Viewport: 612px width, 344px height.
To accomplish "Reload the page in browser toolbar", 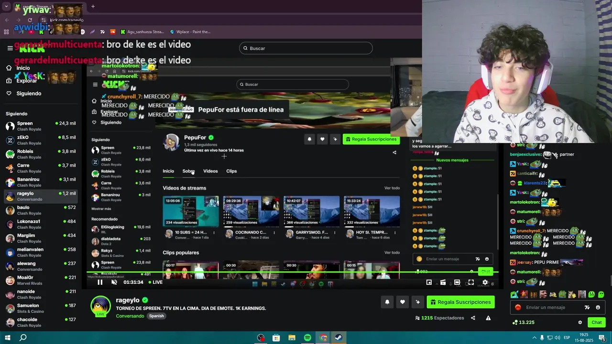I will [30, 20].
